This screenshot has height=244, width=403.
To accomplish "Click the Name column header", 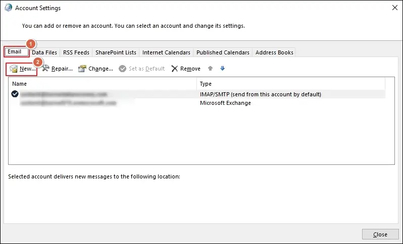I will (x=103, y=84).
